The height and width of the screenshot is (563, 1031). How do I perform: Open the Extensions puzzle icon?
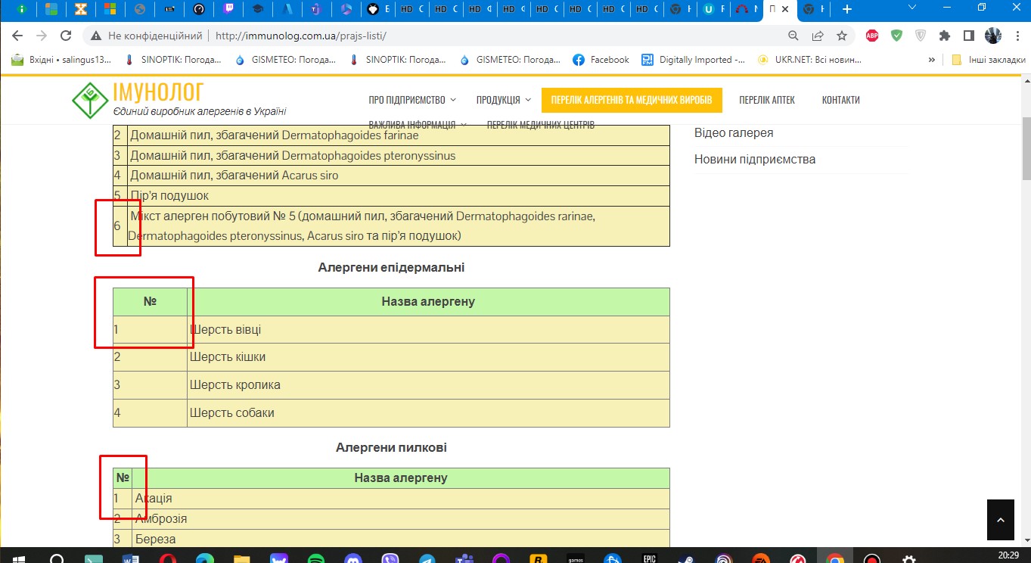(x=944, y=36)
